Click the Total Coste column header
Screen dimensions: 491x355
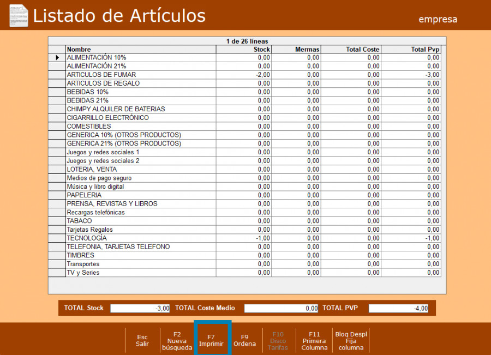pyautogui.click(x=351, y=49)
